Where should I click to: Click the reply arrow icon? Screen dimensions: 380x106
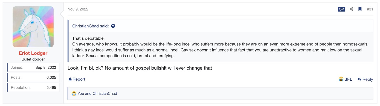tap(359, 79)
